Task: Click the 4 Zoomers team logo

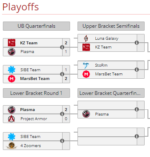Action: coord(12,145)
